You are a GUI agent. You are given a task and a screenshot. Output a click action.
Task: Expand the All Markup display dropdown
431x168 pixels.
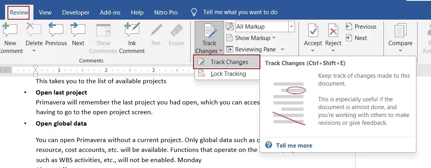pos(291,27)
